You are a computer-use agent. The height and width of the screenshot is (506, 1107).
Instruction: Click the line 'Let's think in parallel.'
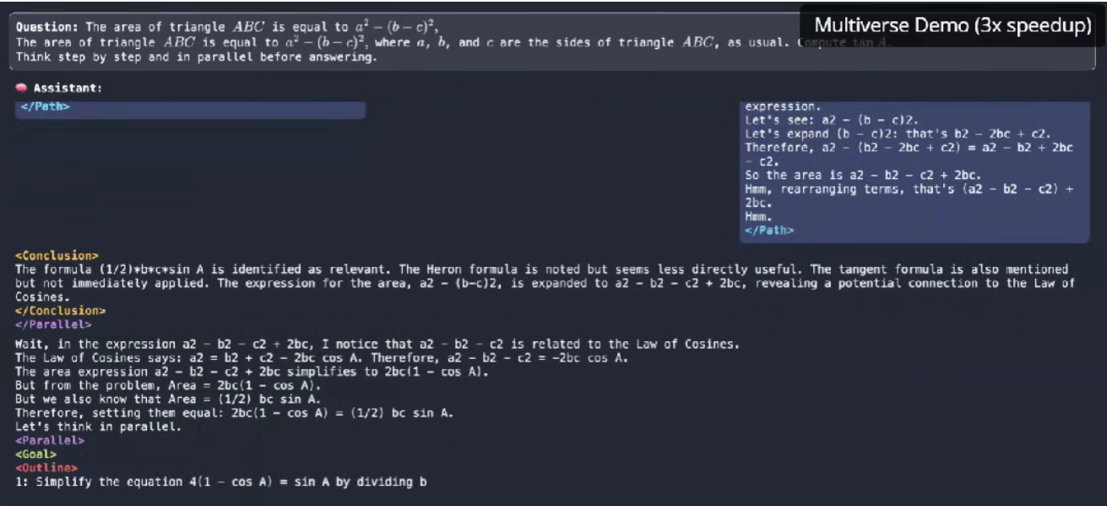pos(98,427)
